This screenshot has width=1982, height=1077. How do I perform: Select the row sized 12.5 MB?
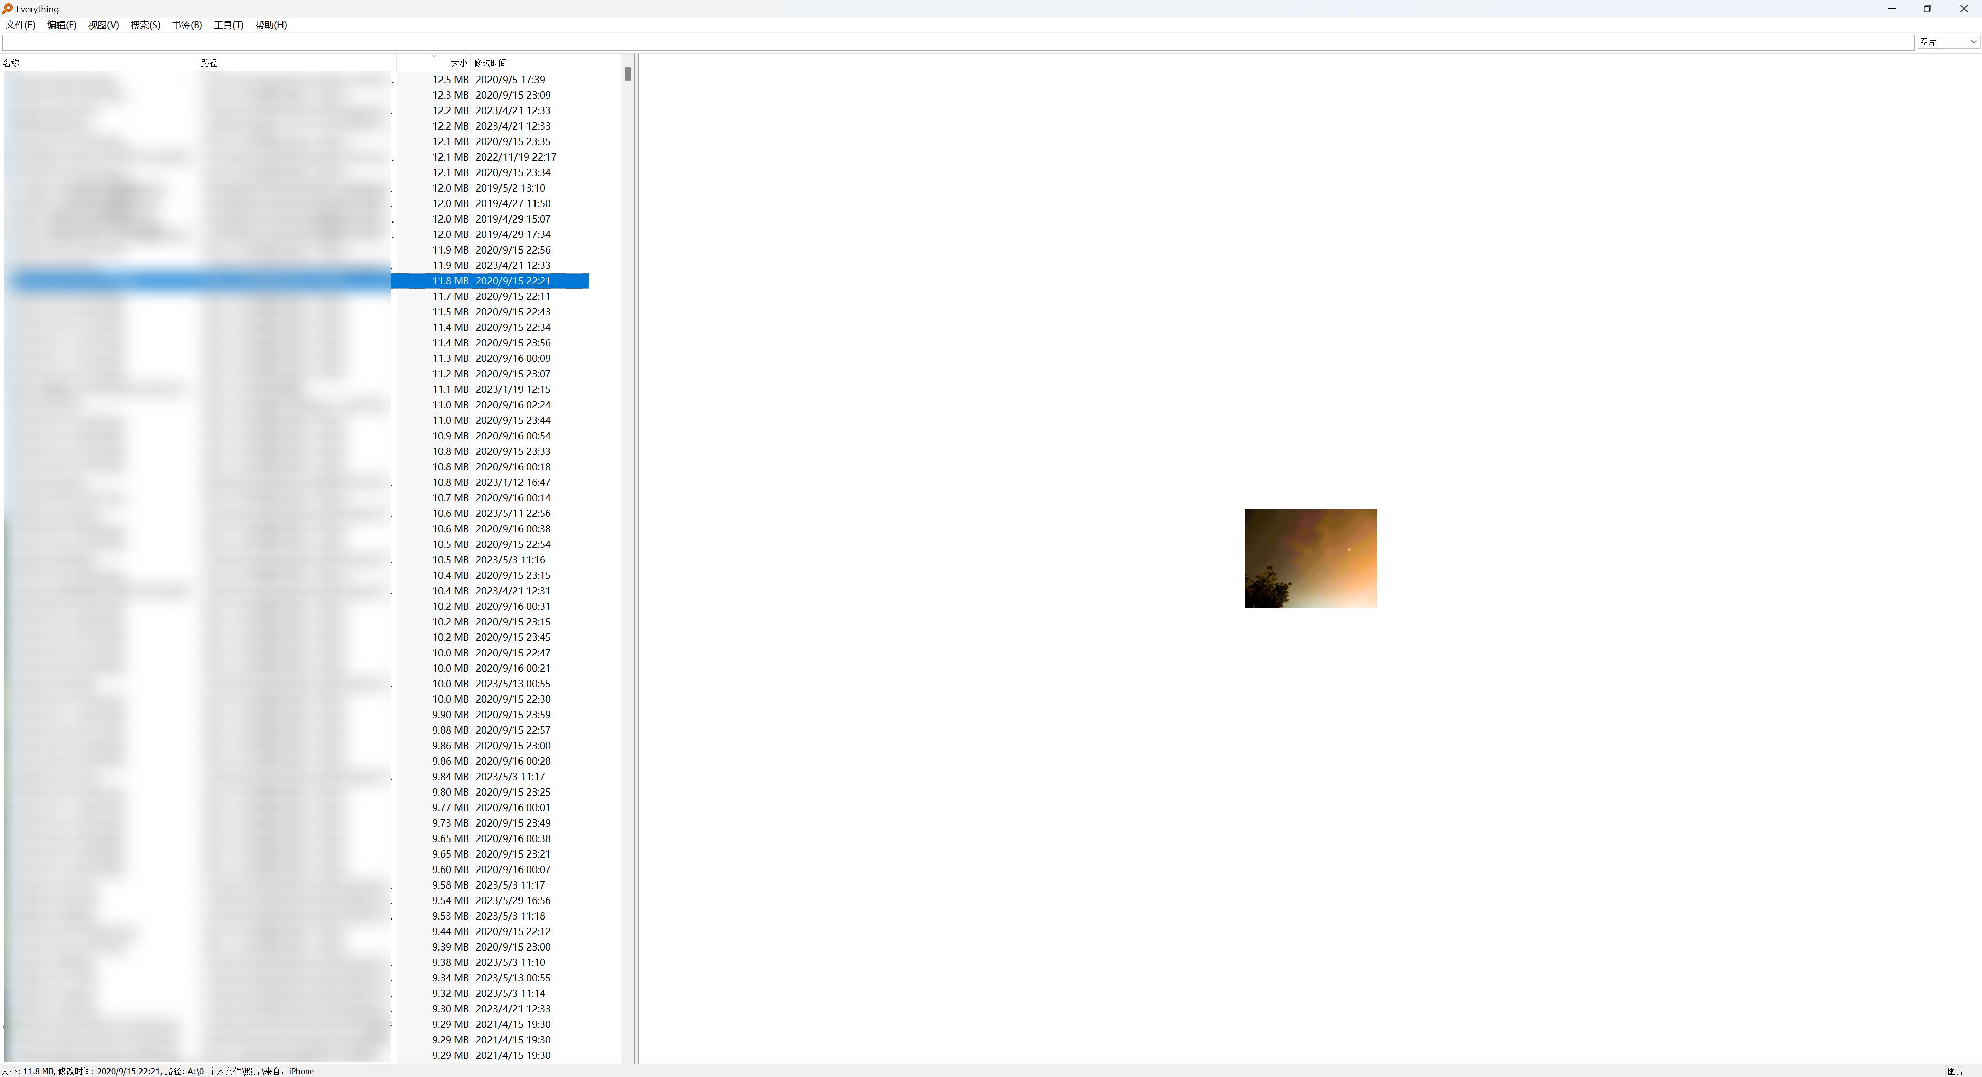point(450,79)
